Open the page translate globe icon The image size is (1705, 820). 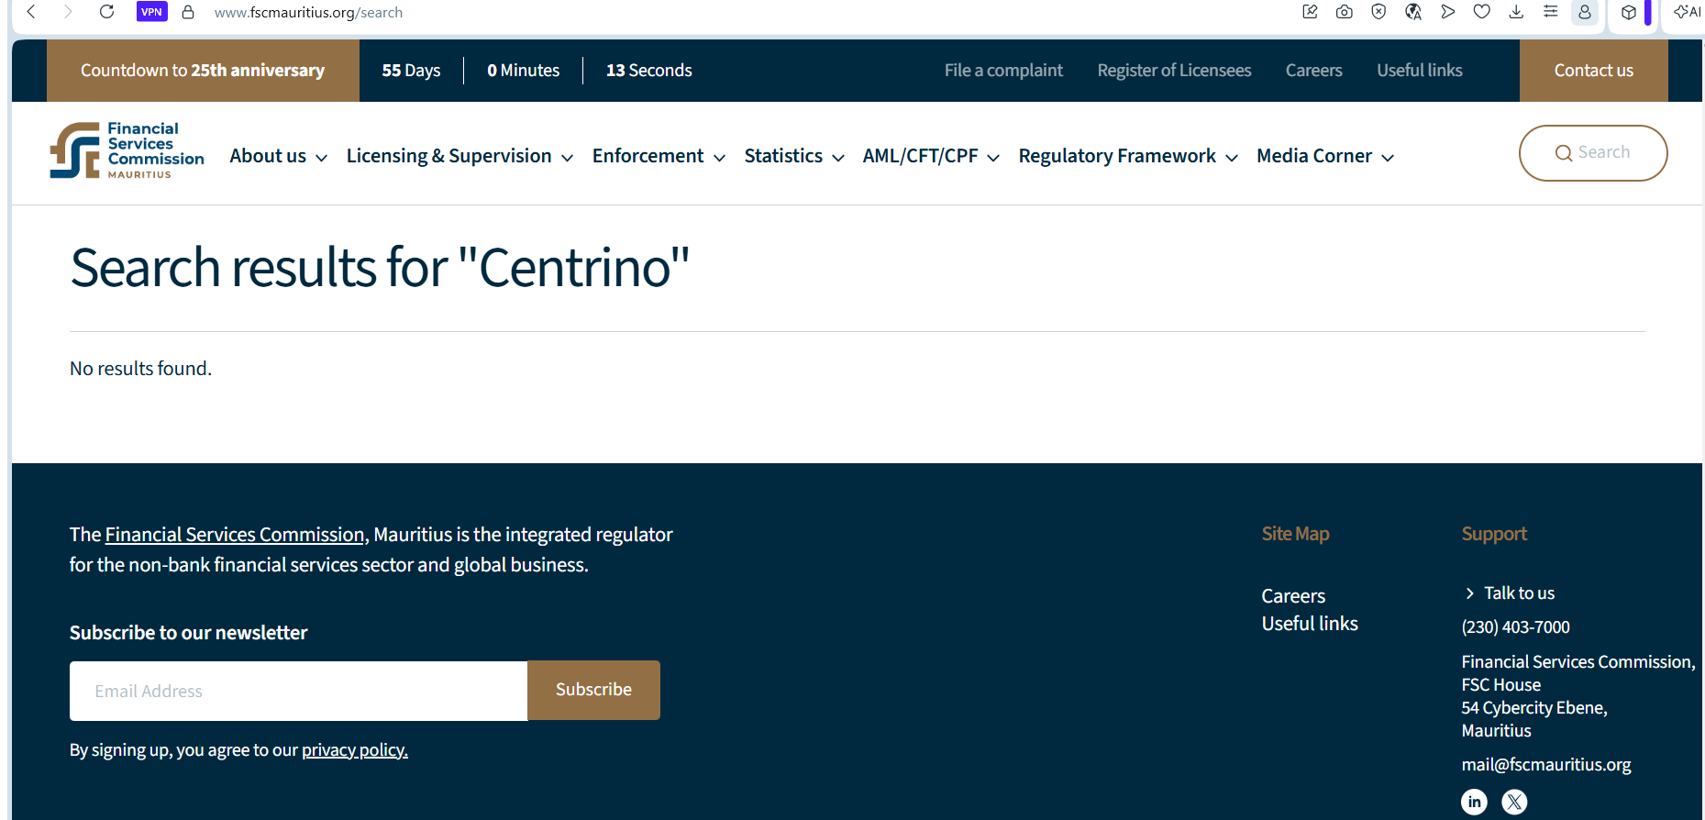pos(1413,12)
